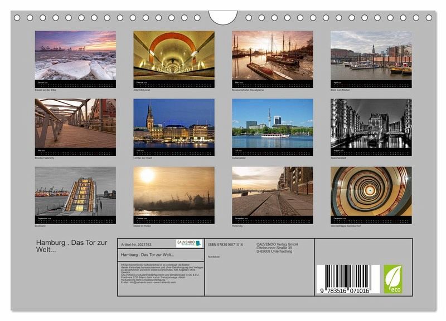Click the Artikel-Nr. 2021763 text

[x=136, y=244]
